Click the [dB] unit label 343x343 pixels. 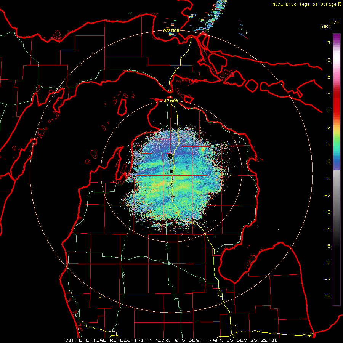point(325,26)
